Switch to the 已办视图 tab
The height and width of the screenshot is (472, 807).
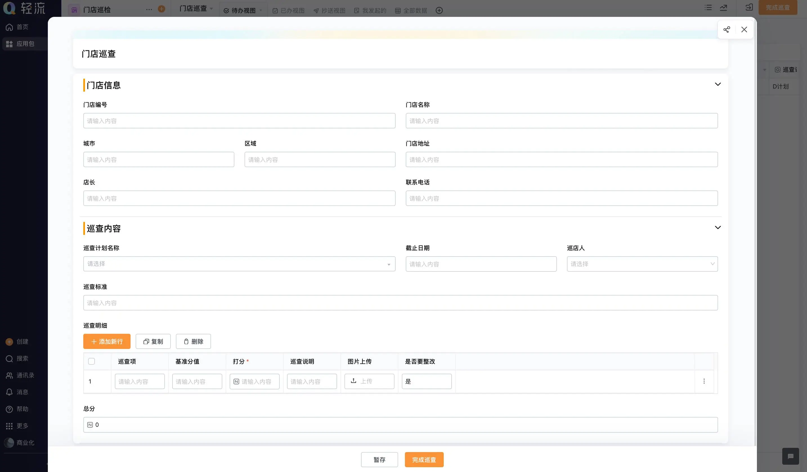pyautogui.click(x=288, y=11)
